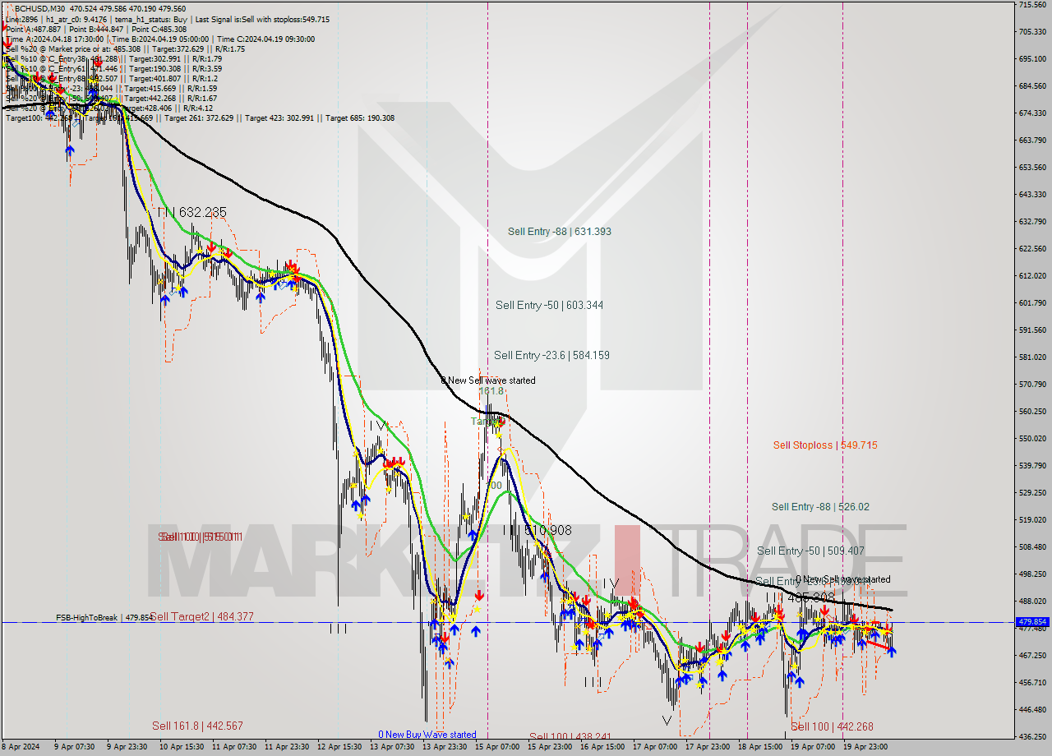1052x756 pixels.
Task: Click the 'Time C:2024.04.19 09:30:00' text
Action: tap(267, 39)
